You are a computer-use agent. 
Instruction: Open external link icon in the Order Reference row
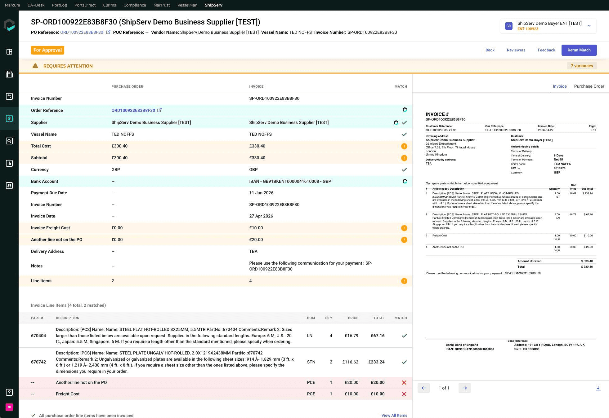pos(159,110)
